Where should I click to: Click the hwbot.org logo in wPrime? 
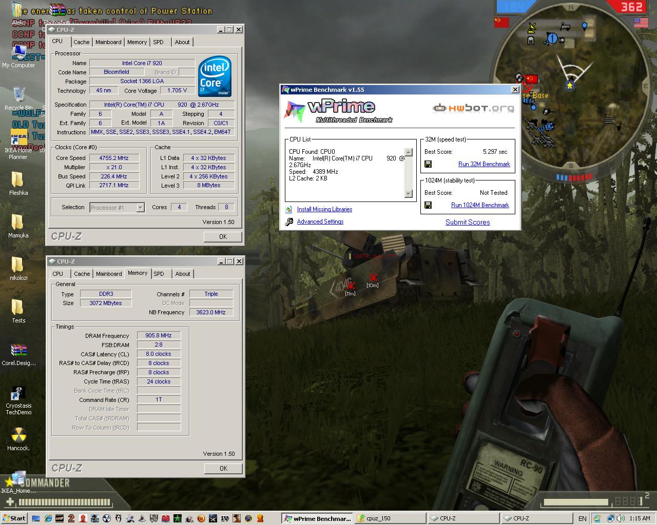click(473, 108)
